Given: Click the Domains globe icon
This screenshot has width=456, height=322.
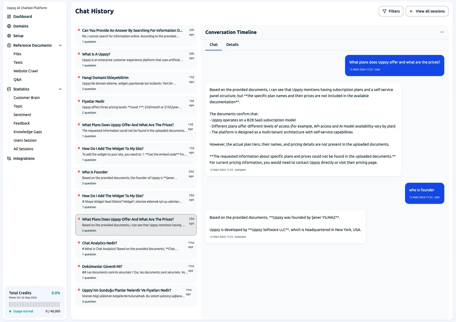Looking at the screenshot, I should pos(9,26).
